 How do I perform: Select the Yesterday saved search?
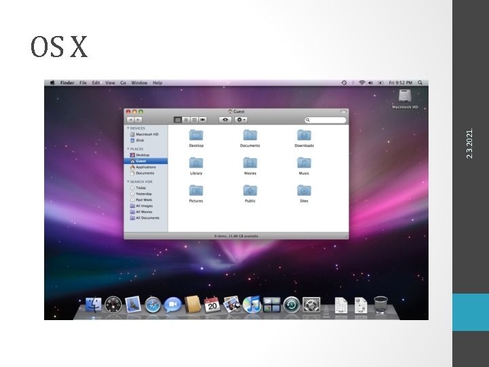coord(146,194)
